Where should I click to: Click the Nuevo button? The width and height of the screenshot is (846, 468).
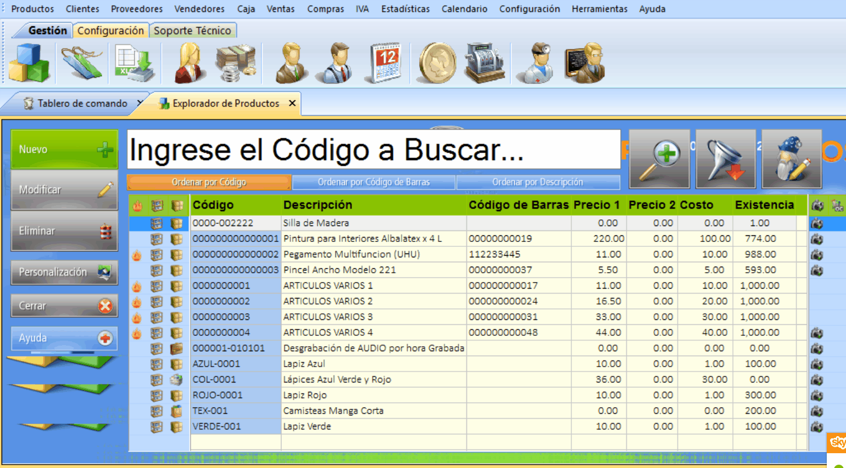pyautogui.click(x=64, y=149)
